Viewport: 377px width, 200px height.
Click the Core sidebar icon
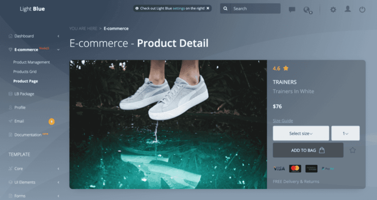pyautogui.click(x=10, y=168)
